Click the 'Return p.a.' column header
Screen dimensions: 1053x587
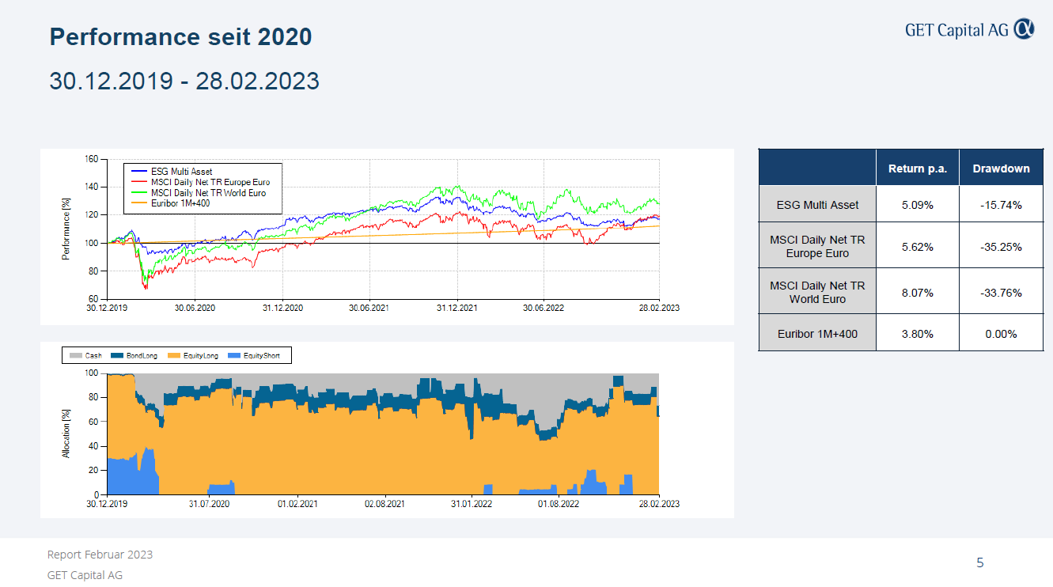pos(917,168)
